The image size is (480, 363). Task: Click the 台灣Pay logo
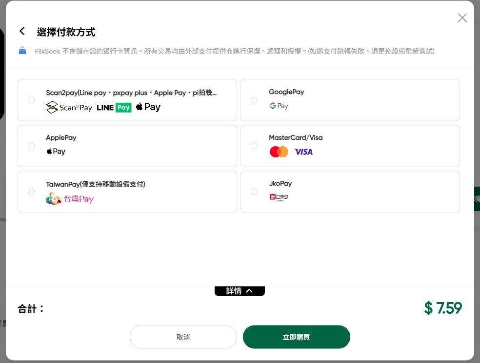(x=70, y=199)
